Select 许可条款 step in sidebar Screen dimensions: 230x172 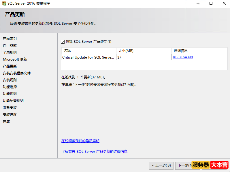10,46
